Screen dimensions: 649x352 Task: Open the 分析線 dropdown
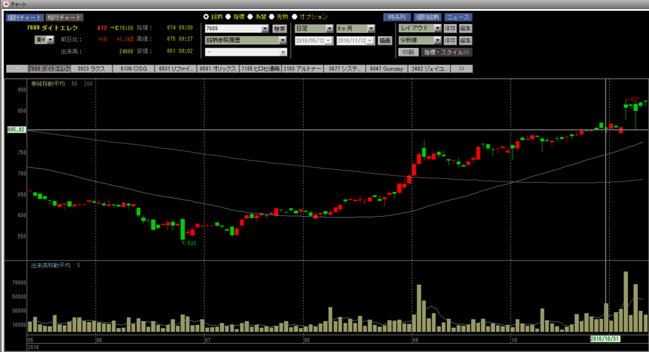[x=437, y=40]
